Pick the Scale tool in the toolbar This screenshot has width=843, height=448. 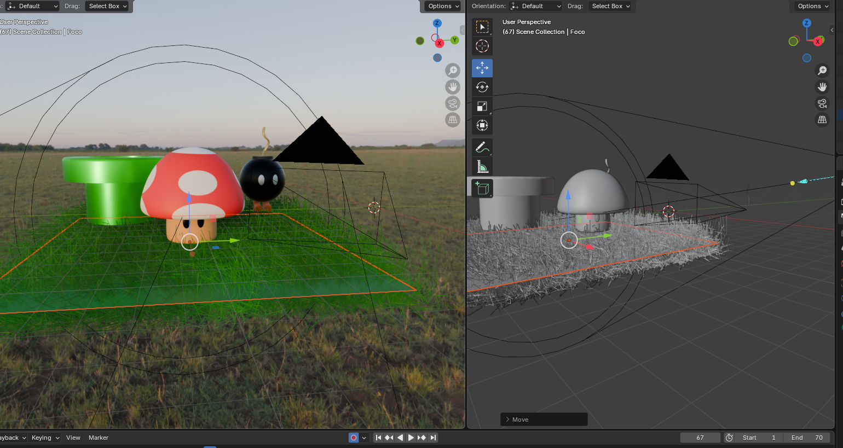[x=482, y=106]
